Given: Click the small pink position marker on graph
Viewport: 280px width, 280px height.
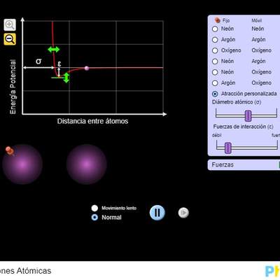Looking at the screenshot, I should tap(87, 68).
